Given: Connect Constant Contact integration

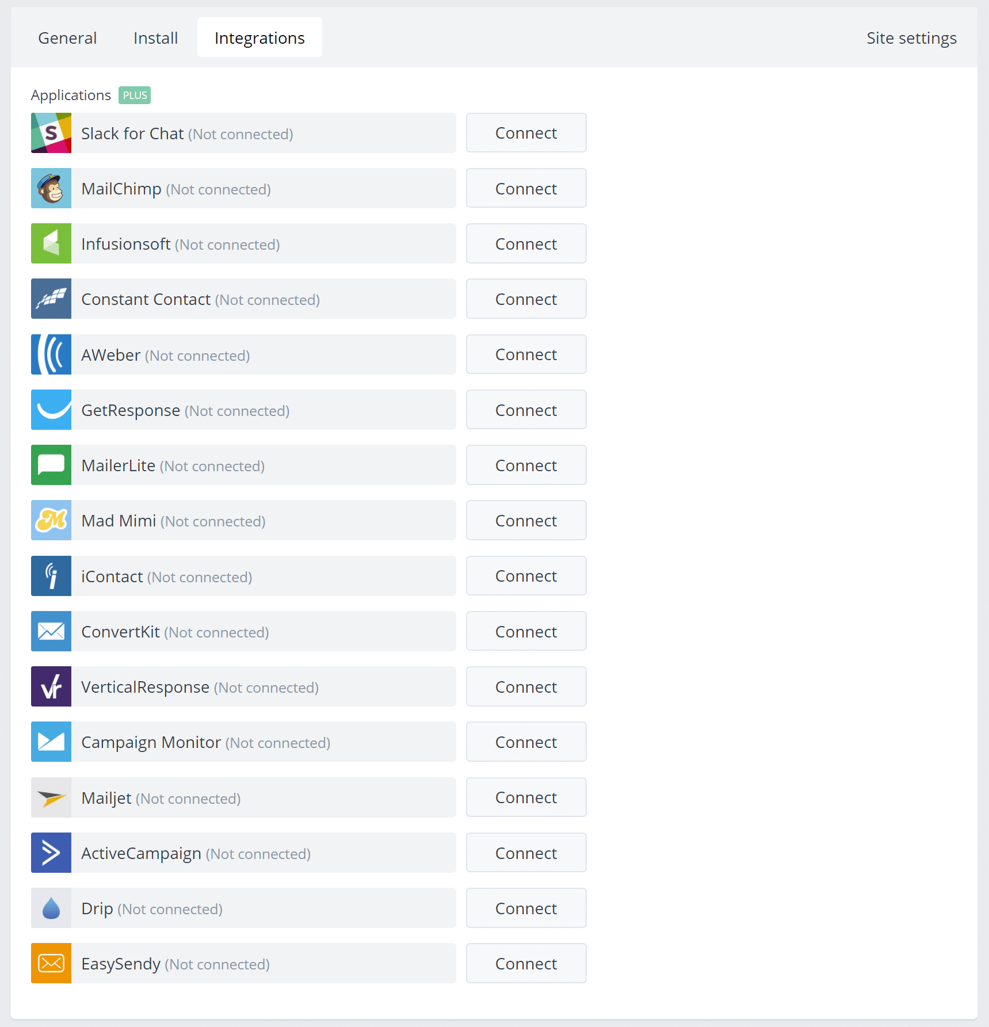Looking at the screenshot, I should click(x=526, y=299).
